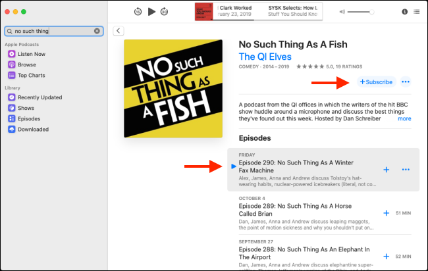
Task: Add Episode 288 to library
Action: point(387,257)
